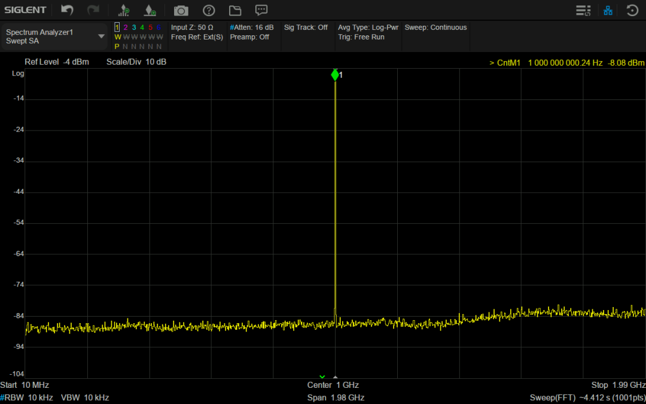Expand the Spectrum Analyzer1 Swept SA dropdown
The width and height of the screenshot is (646, 404).
click(101, 37)
